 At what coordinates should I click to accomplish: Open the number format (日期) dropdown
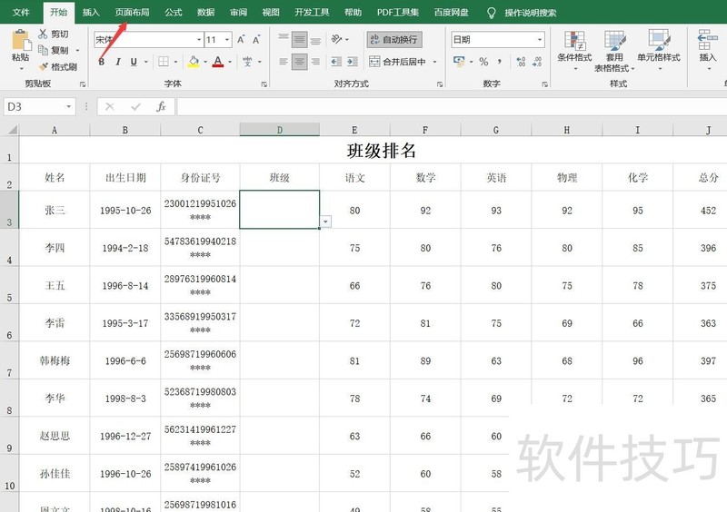click(x=540, y=40)
